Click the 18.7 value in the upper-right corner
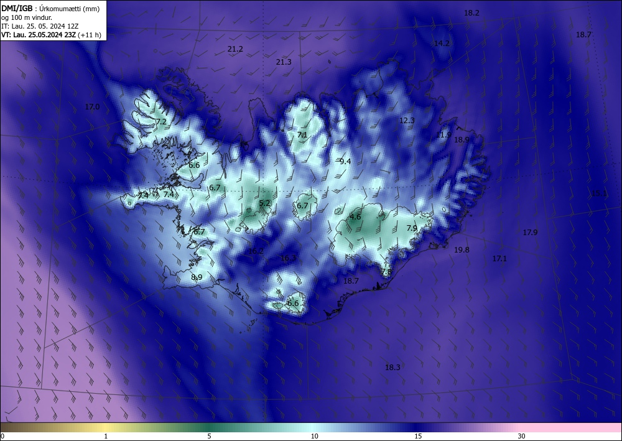This screenshot has width=622, height=441. 583,35
